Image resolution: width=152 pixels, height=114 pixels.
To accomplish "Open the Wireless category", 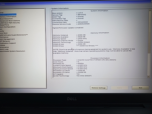I will point(3,45).
